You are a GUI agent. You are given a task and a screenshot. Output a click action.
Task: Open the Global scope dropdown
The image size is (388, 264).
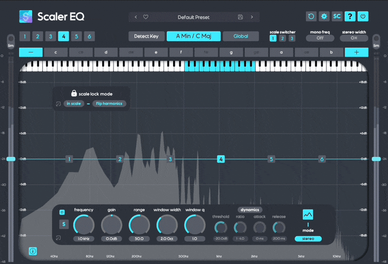(241, 36)
